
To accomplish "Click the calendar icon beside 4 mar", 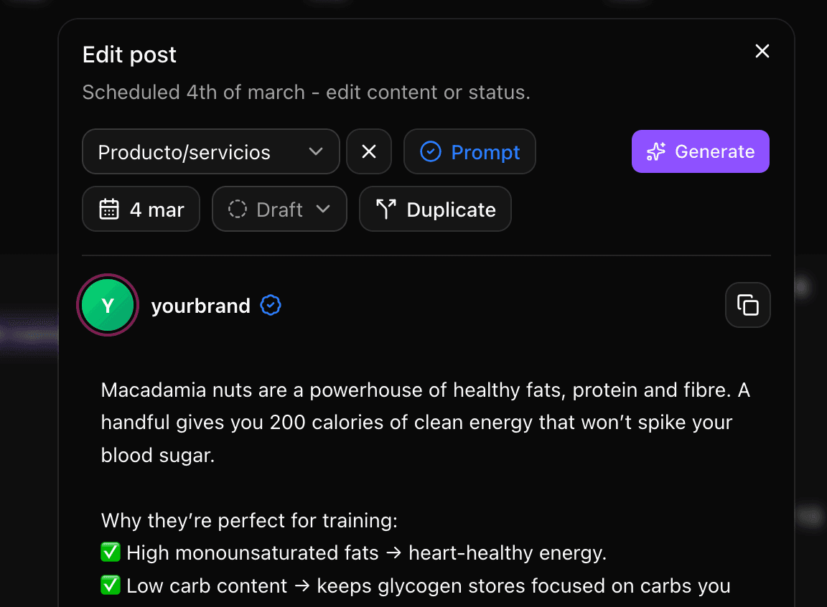I will [x=109, y=209].
